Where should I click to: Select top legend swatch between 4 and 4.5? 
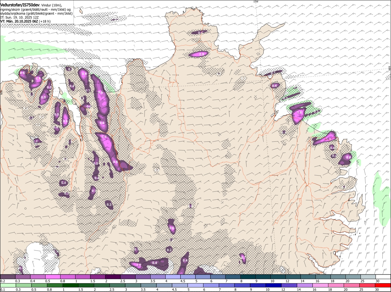tap(173, 276)
